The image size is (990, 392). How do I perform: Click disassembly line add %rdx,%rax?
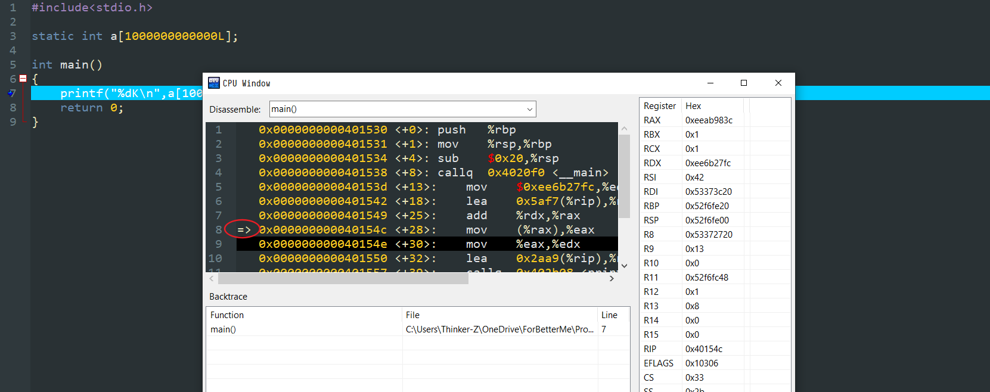pyautogui.click(x=427, y=215)
